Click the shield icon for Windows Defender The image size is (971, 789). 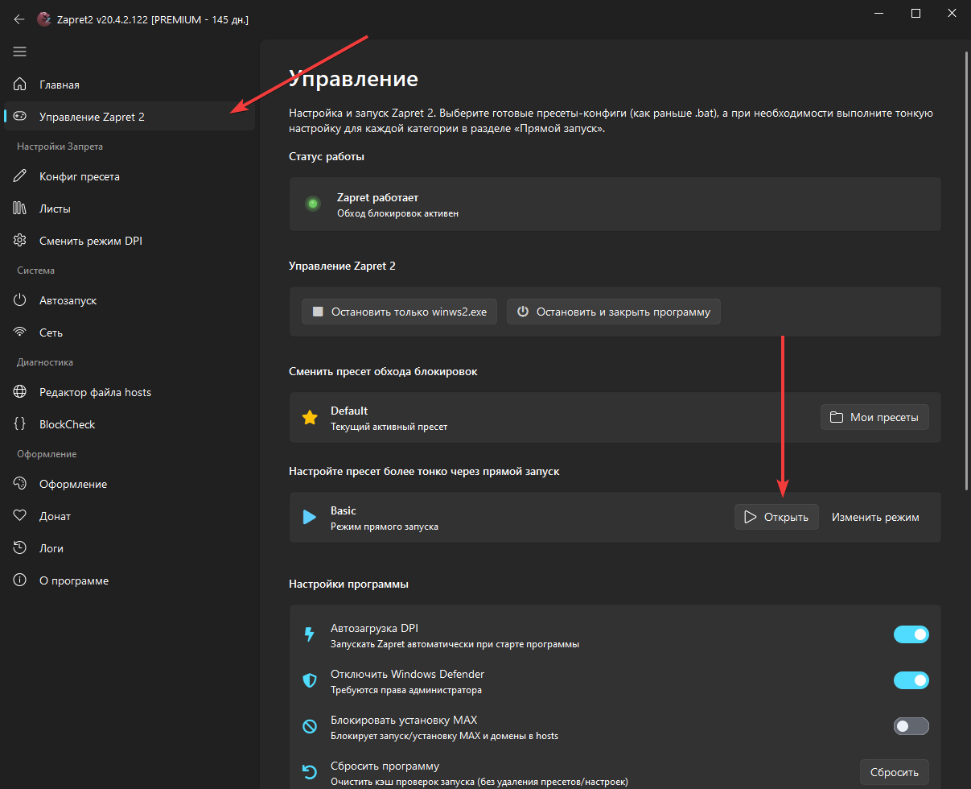(310, 681)
